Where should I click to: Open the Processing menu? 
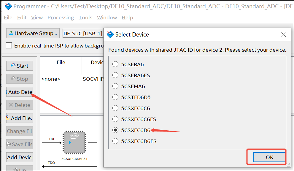pos(61,18)
